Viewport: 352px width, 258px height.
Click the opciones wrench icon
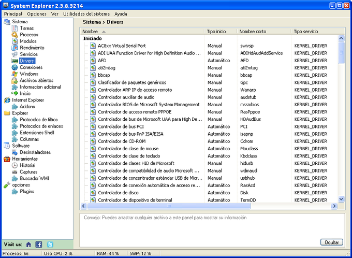click(x=7, y=185)
